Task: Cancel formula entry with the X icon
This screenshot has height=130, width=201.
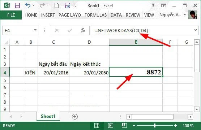Action: (x=57, y=30)
